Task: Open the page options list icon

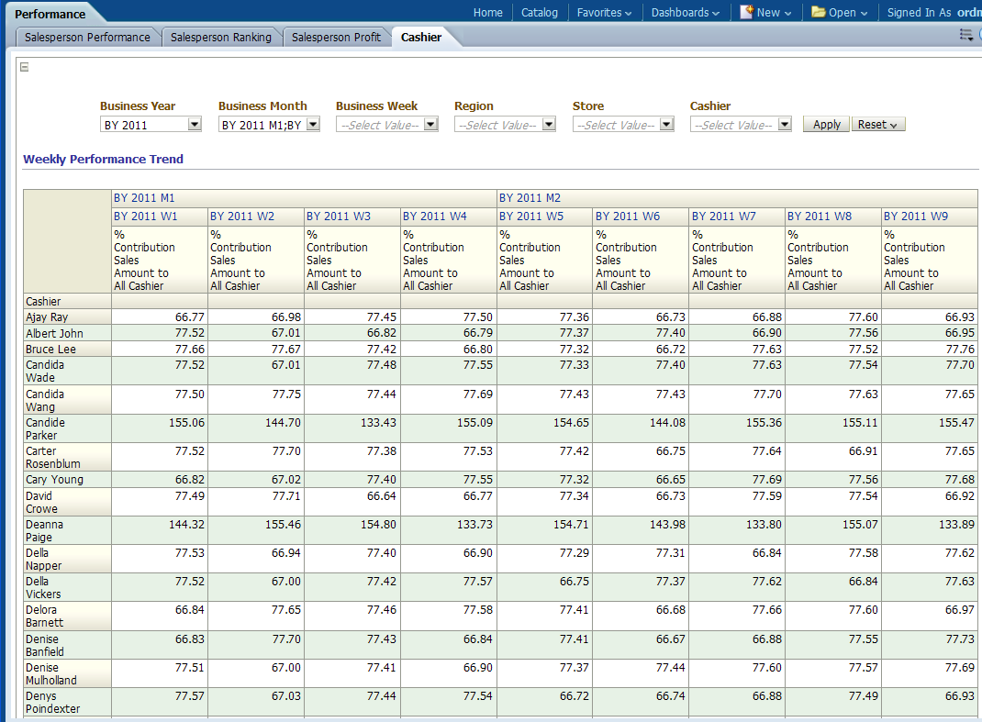Action: [965, 35]
